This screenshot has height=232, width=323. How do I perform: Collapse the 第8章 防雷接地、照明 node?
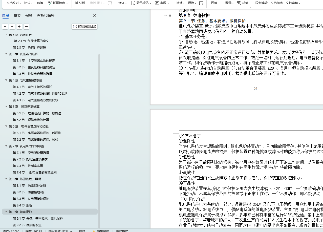[x=6, y=179]
